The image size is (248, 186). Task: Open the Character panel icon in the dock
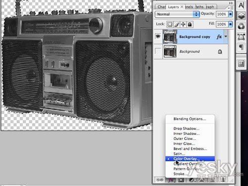click(x=241, y=5)
